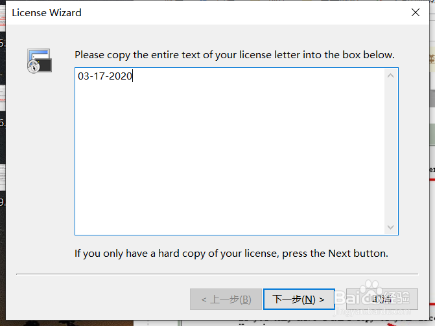Click the License Wizard title bar
435x326 pixels.
(194, 12)
